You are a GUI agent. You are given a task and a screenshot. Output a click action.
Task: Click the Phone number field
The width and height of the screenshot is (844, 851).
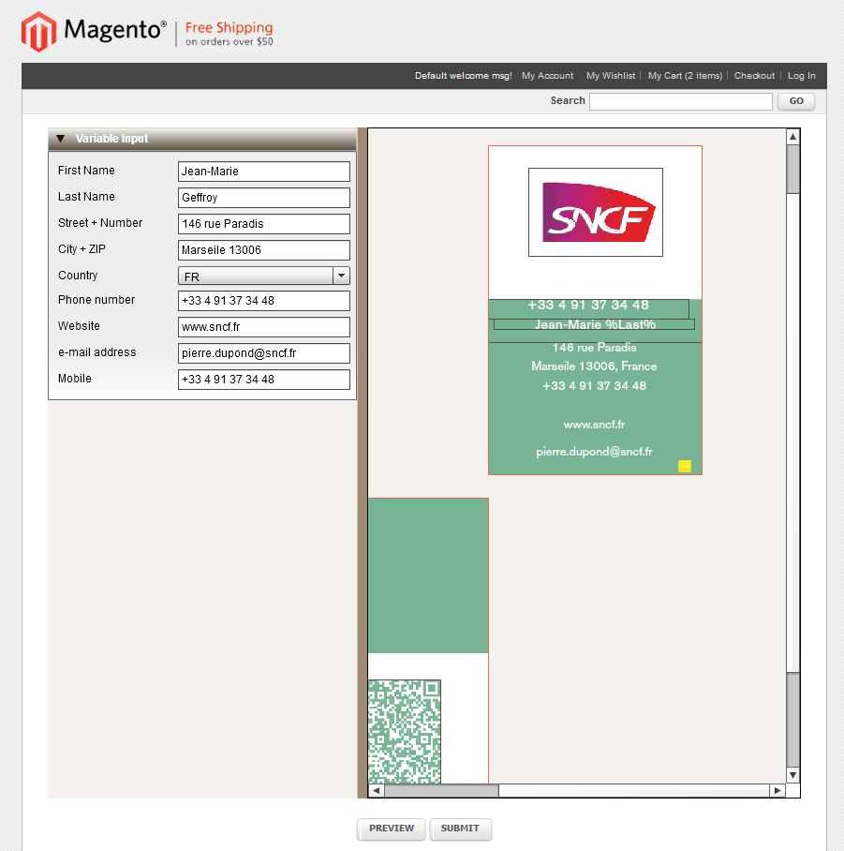click(x=263, y=301)
